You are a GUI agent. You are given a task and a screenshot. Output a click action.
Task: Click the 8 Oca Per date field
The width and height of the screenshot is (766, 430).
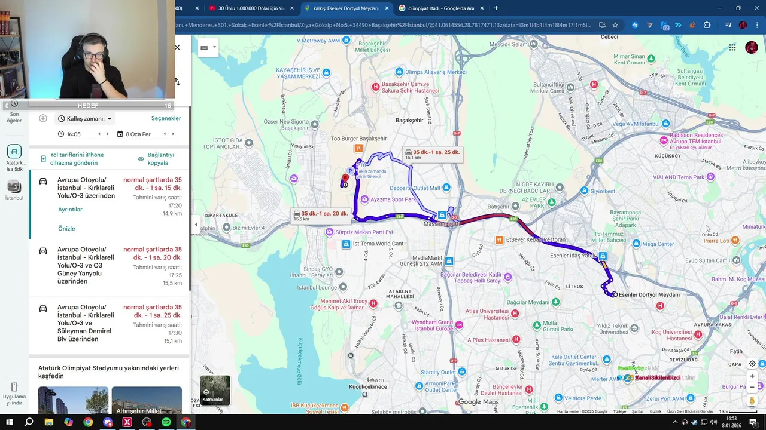click(138, 134)
